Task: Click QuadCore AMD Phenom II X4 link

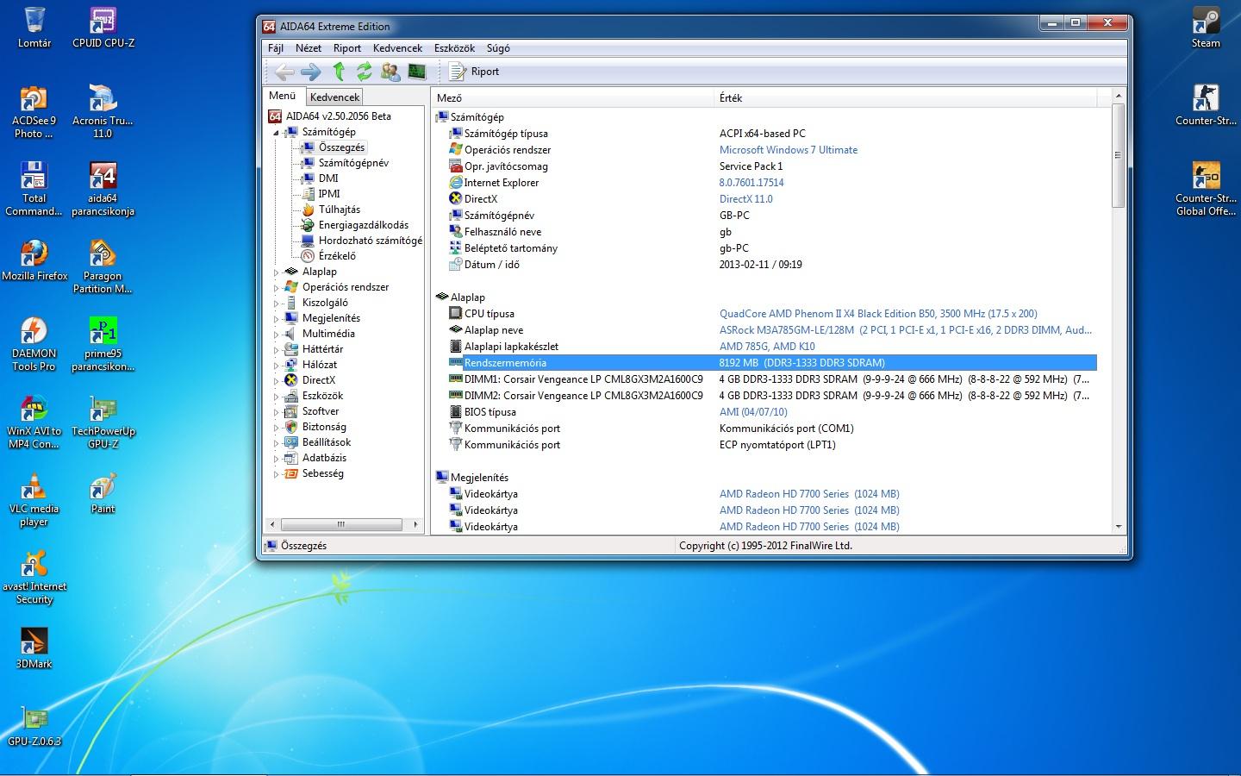Action: (x=878, y=314)
